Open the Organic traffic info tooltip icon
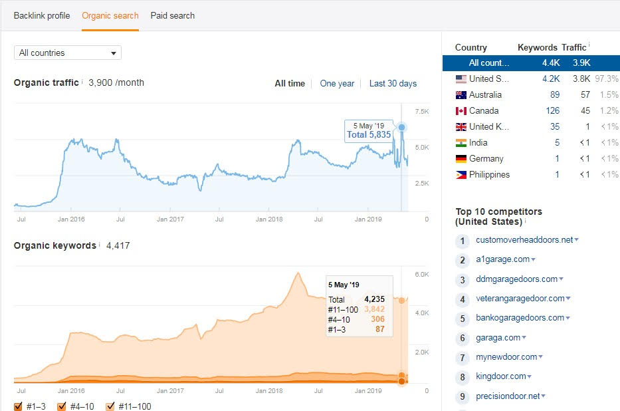The width and height of the screenshot is (620, 411). pos(82,82)
